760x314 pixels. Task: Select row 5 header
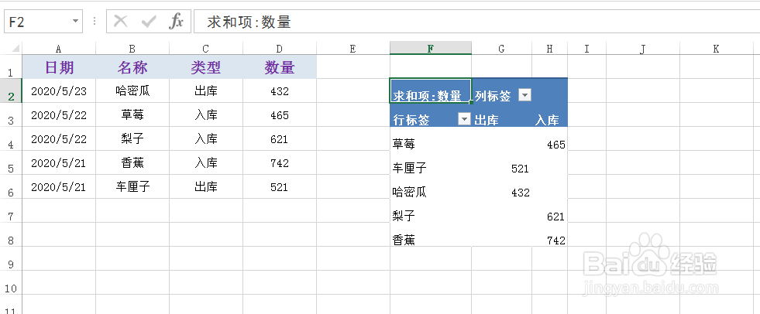point(11,163)
